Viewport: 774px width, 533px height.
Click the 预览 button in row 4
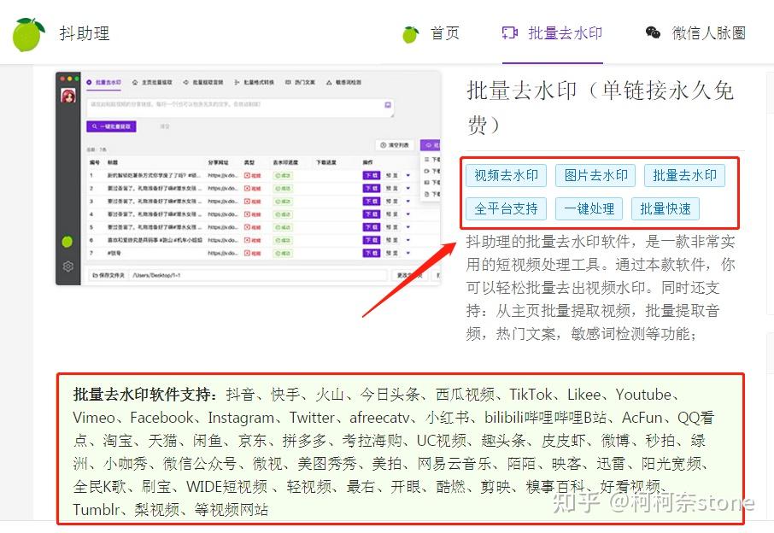(392, 214)
